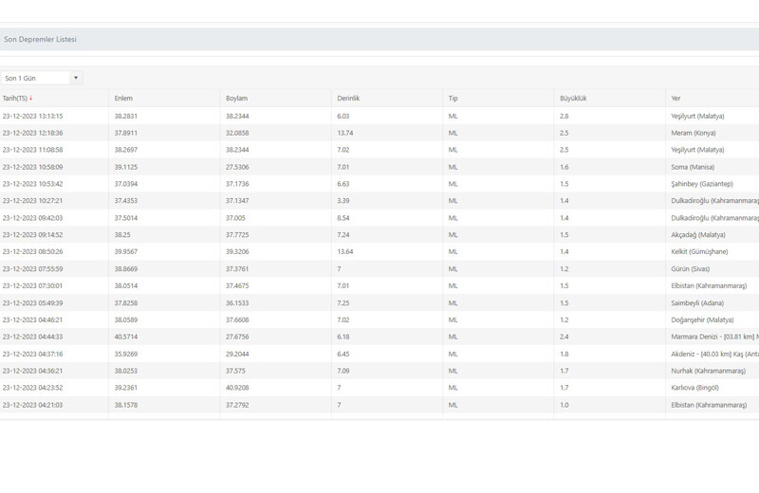Click the Tip column header

pyautogui.click(x=454, y=99)
